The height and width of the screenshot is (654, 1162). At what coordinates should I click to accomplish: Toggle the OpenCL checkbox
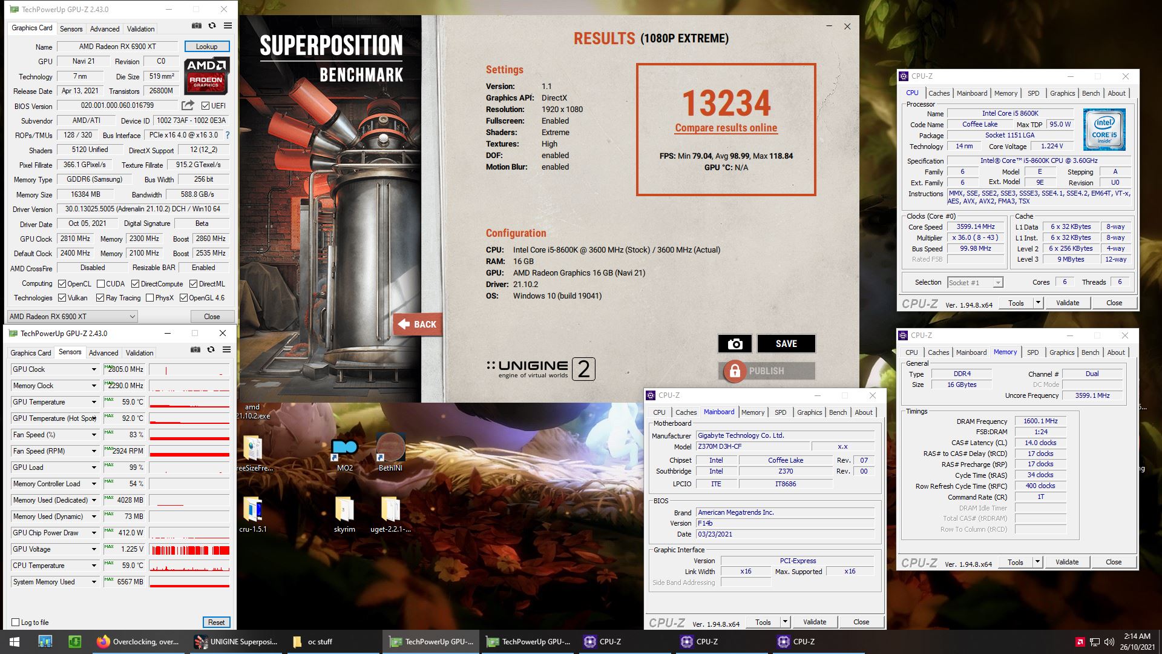pyautogui.click(x=62, y=284)
